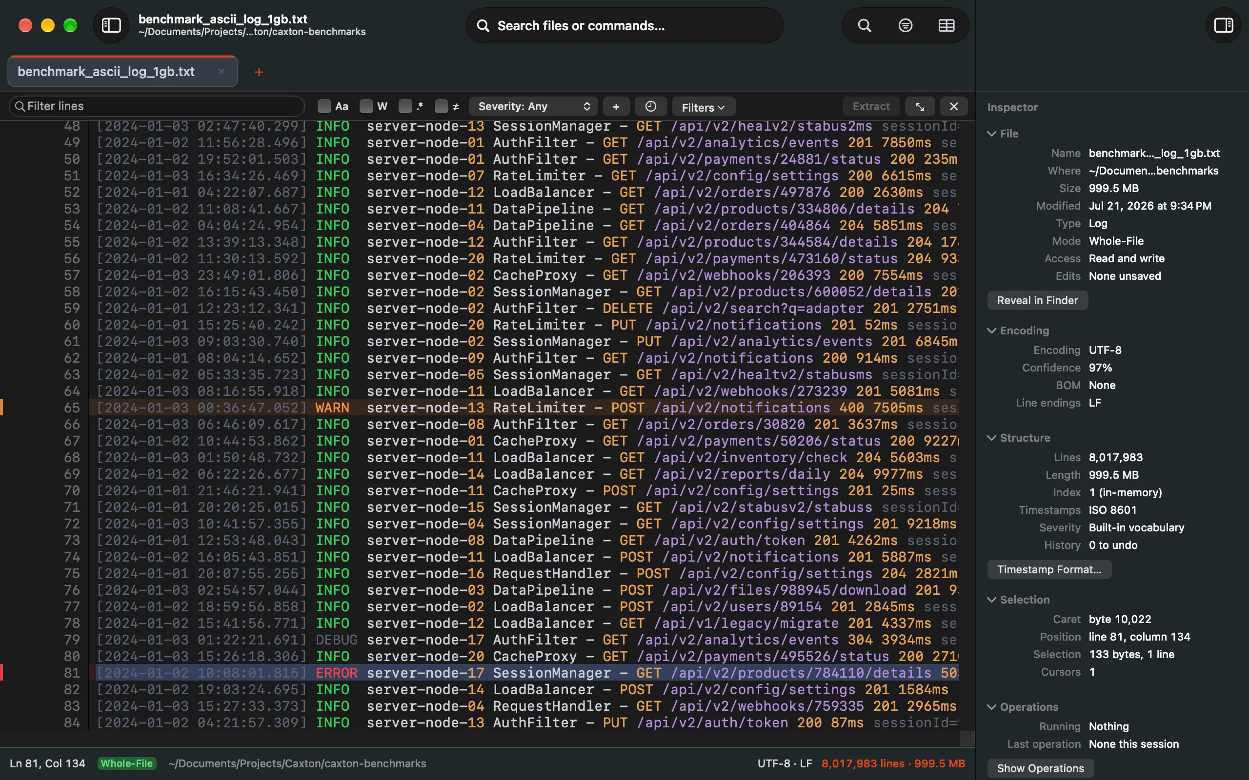This screenshot has height=780, width=1249.
Task: Click UTF-8 · LF in status bar
Action: (x=785, y=763)
